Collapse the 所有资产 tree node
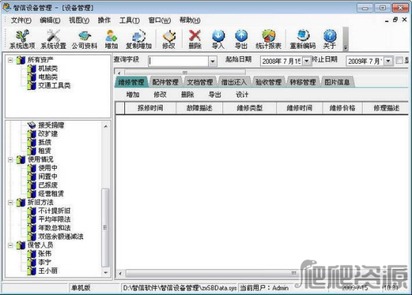 (10, 60)
